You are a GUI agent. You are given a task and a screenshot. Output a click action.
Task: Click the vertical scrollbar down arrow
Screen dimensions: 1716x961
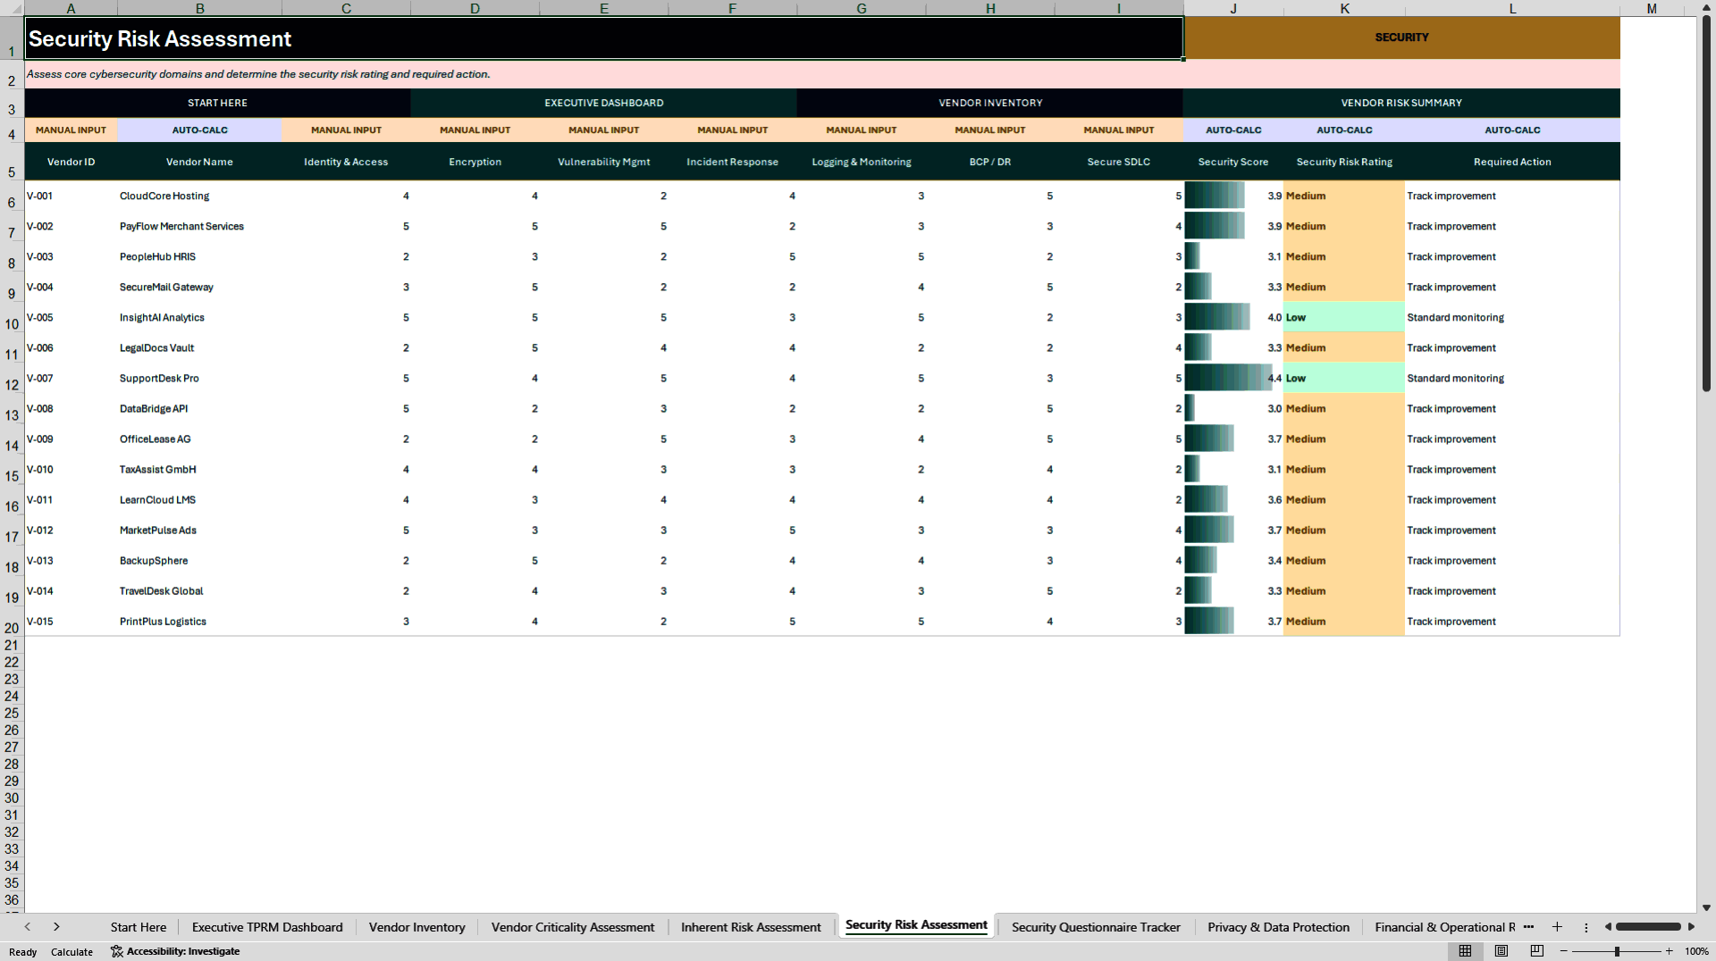1706,907
